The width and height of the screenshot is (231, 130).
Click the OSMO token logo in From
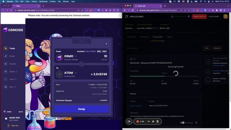tap(59, 57)
